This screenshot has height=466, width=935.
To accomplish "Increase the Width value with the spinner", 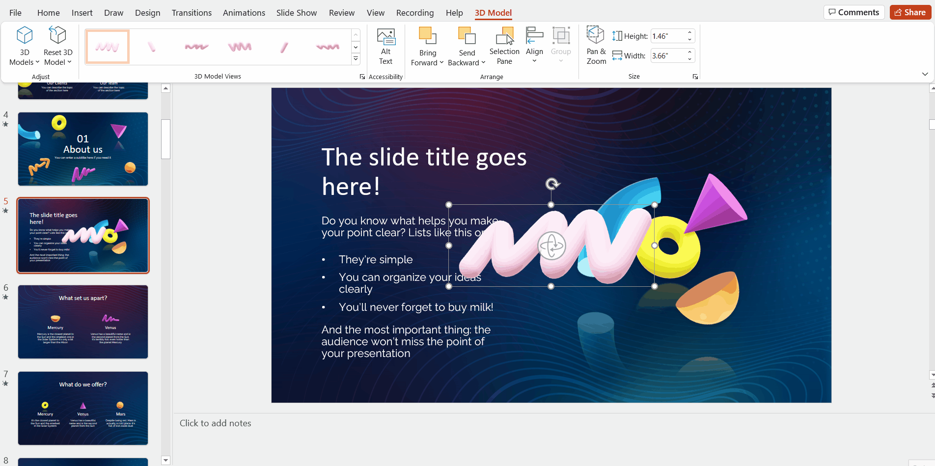I will coord(689,53).
